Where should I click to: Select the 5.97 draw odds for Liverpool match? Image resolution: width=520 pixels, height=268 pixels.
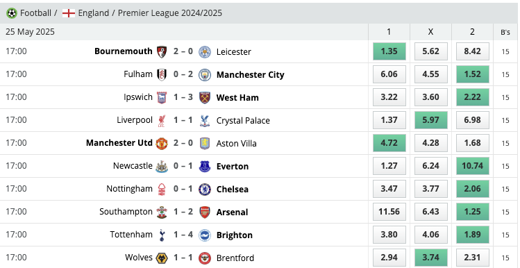430,120
